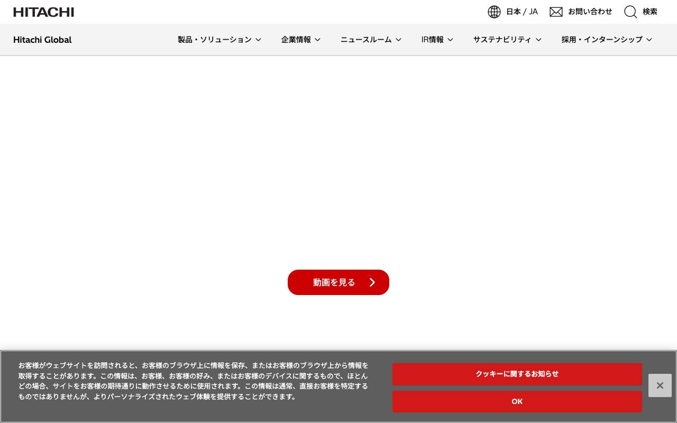The image size is (677, 423).
Task: Open the サステナビリティ section
Action: pyautogui.click(x=507, y=40)
